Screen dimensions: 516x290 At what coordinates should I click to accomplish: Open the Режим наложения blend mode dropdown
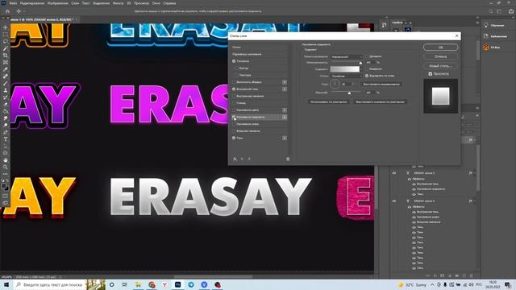(347, 56)
